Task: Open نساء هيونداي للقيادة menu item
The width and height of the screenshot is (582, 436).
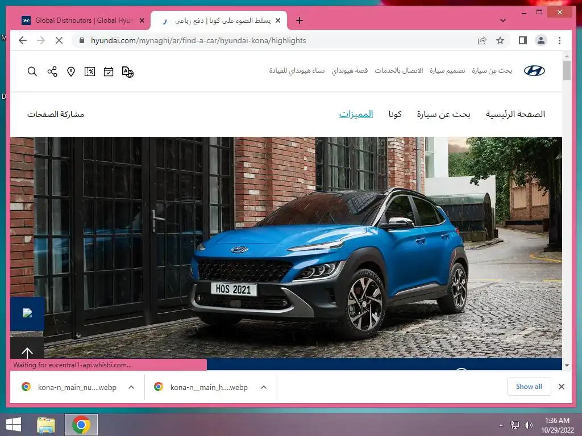Action: [x=297, y=70]
